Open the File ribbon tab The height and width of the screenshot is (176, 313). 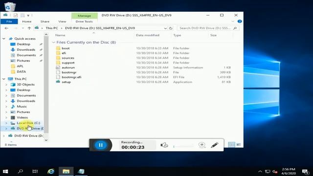(9, 22)
